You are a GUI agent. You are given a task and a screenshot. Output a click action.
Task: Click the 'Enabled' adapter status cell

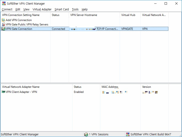79,92
